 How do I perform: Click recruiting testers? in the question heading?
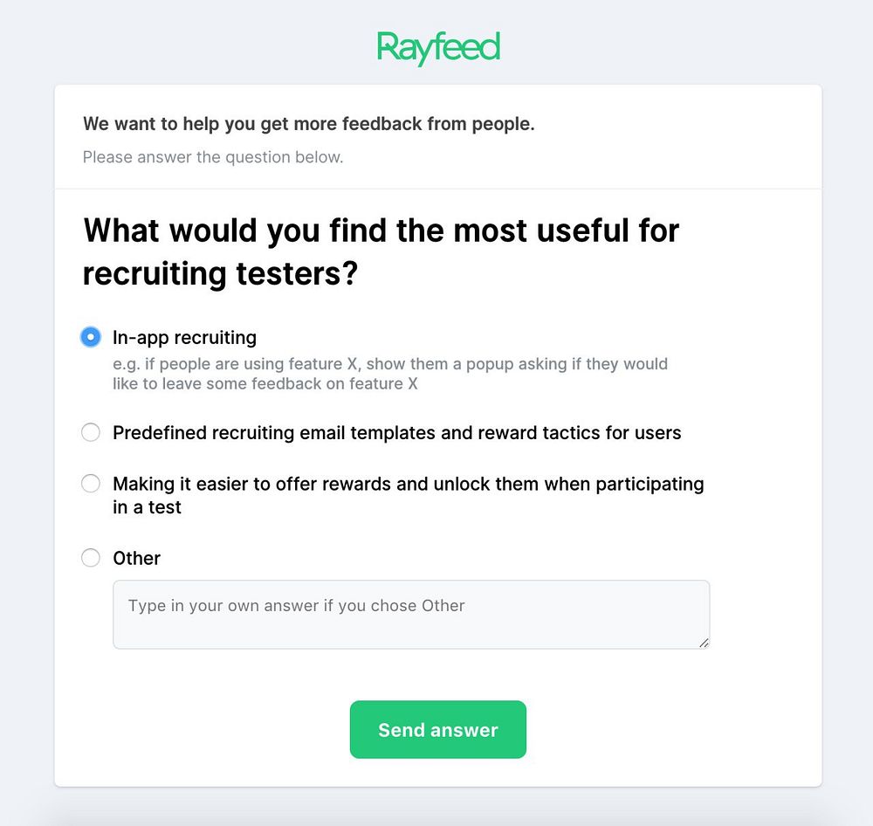click(220, 273)
